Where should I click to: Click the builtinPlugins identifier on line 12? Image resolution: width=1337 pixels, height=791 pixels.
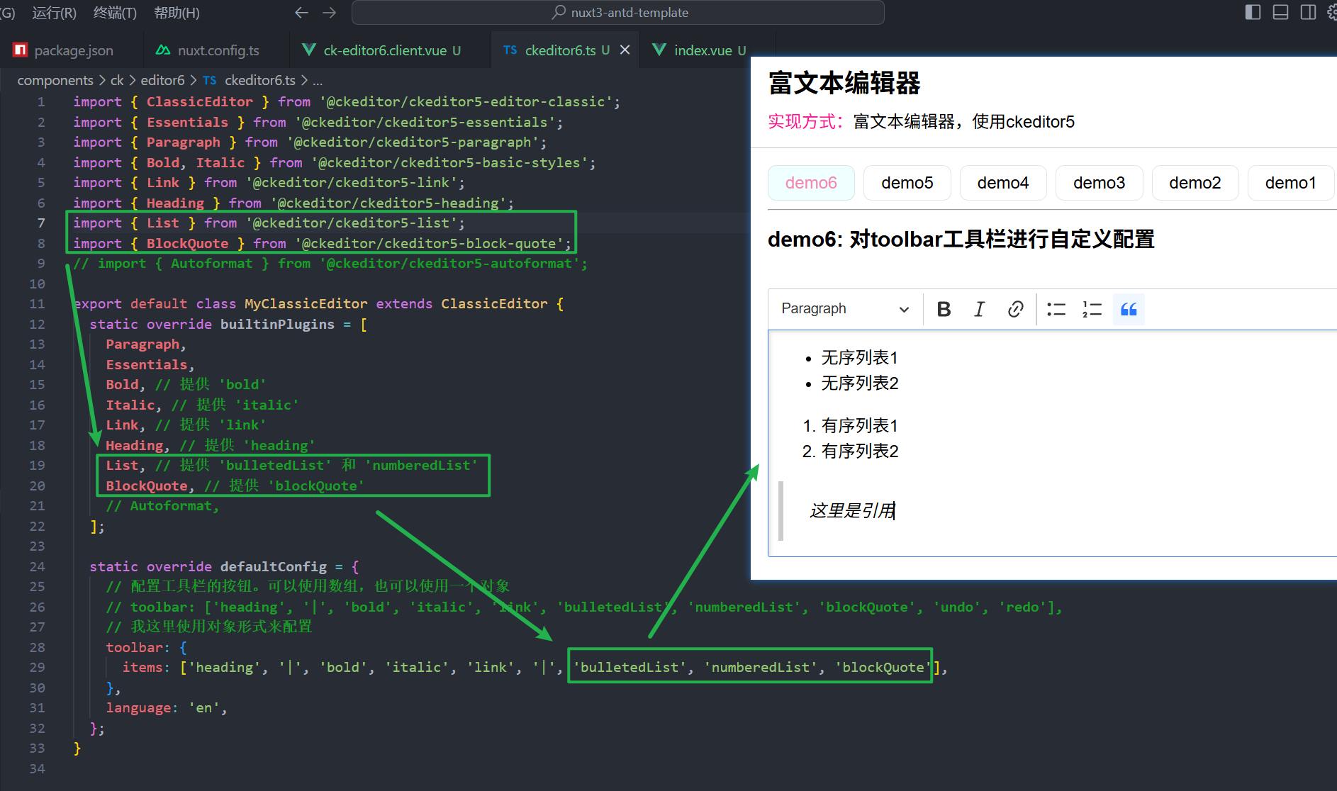277,324
